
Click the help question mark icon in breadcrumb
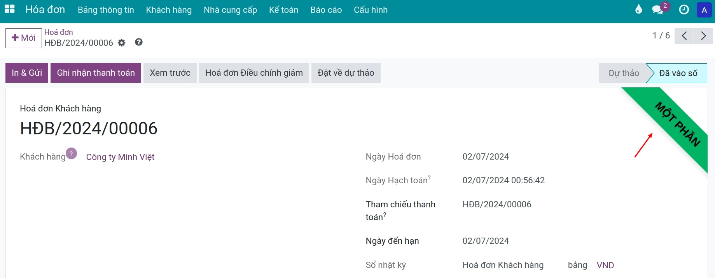[x=139, y=42]
